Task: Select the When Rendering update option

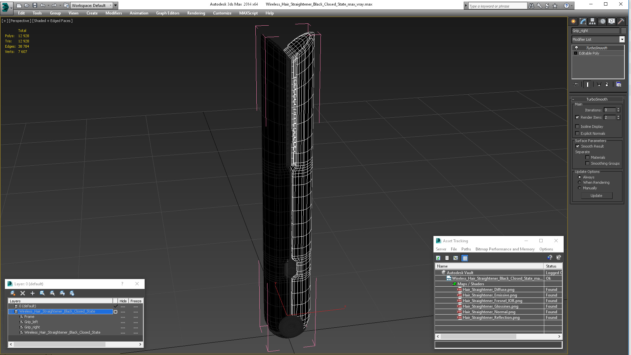Action: [579, 182]
